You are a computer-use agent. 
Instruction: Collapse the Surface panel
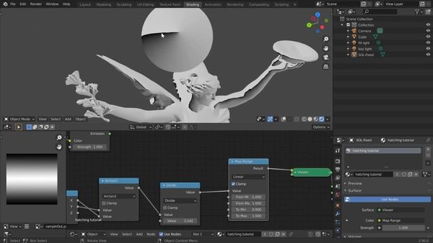(x=355, y=190)
